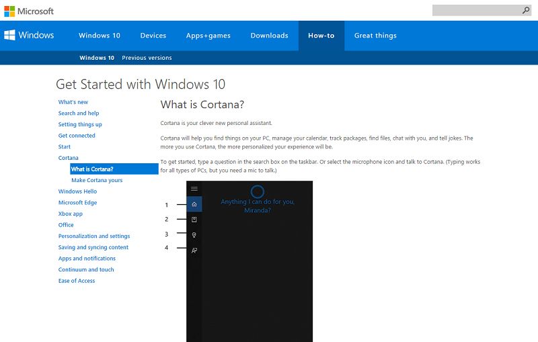
Task: Open the Devices nav item
Action: [153, 36]
